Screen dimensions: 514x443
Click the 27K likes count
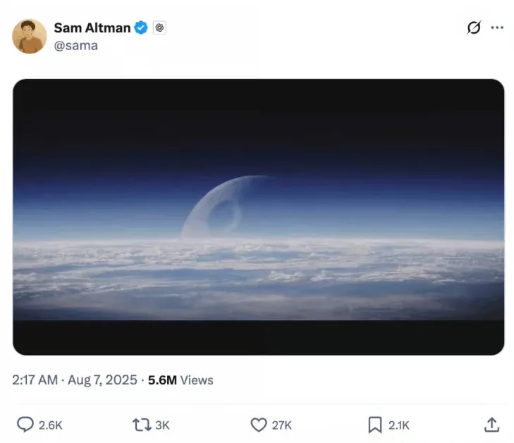[281, 425]
